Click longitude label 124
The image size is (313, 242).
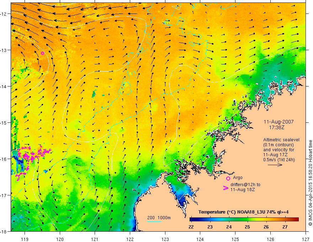click(x=200, y=239)
